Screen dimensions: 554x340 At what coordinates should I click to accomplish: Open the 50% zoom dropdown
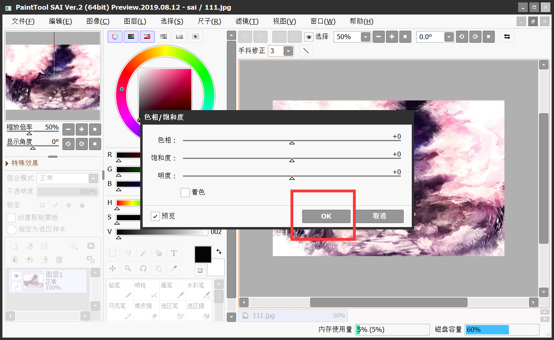tap(365, 37)
